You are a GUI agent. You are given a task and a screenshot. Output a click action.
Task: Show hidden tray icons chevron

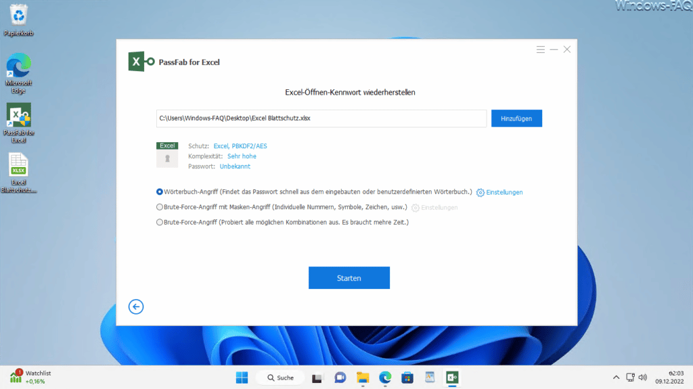point(616,377)
